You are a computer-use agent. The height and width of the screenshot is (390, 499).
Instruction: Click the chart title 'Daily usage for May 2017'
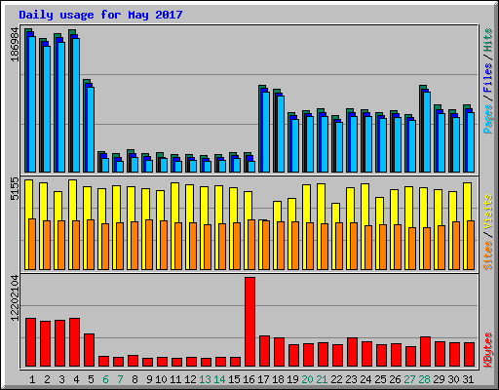100,15
